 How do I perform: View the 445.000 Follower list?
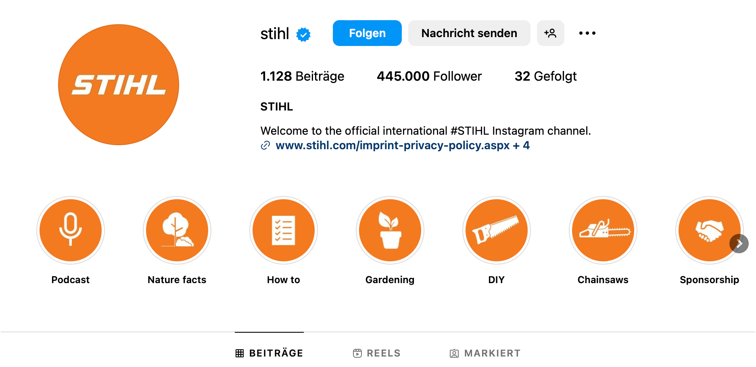click(x=429, y=76)
